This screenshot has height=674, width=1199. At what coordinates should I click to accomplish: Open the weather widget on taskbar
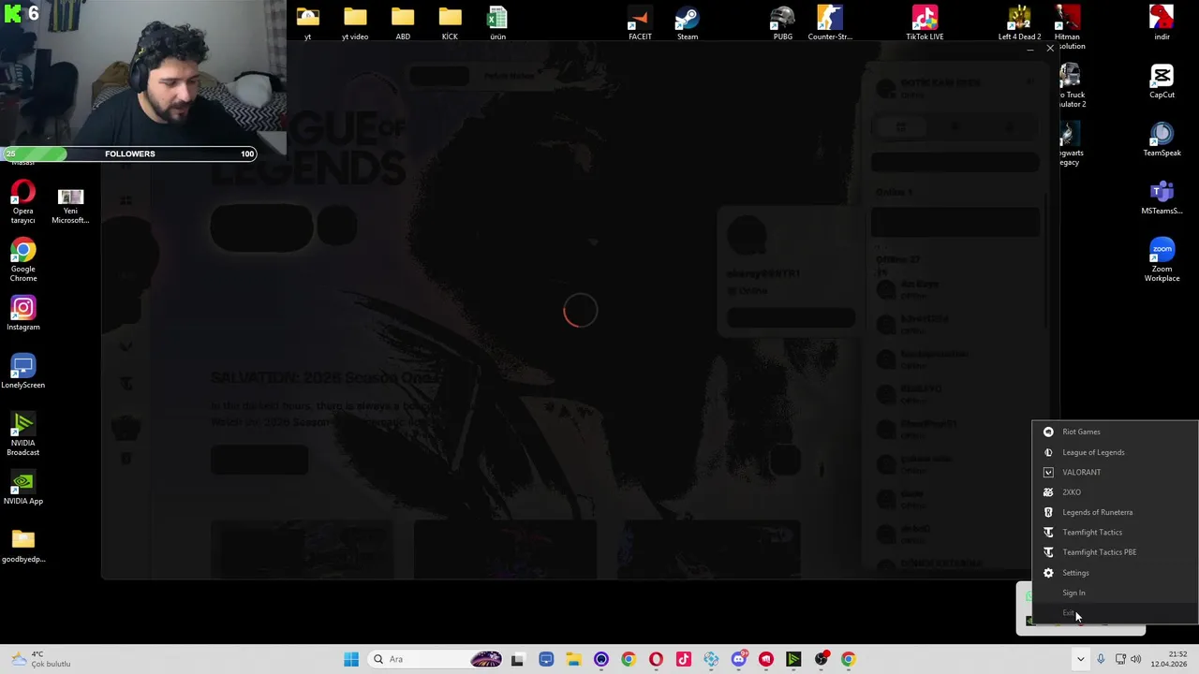39,659
